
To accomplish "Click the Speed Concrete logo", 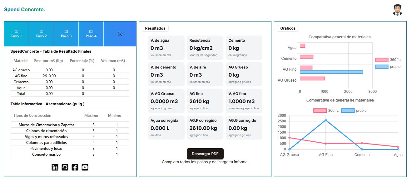I will click(x=25, y=10).
